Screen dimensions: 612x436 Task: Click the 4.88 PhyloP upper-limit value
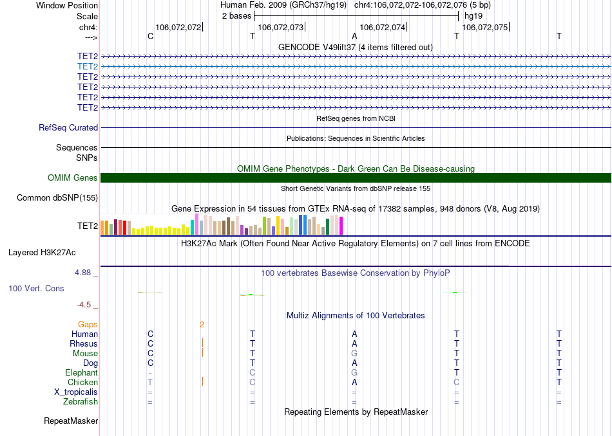[83, 273]
